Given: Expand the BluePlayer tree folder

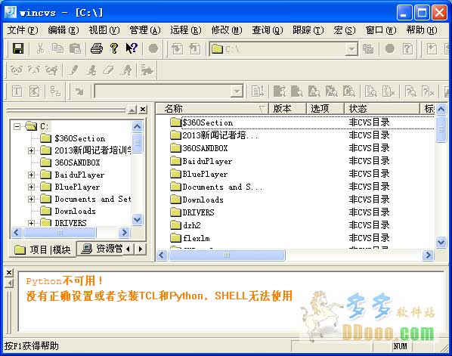Looking at the screenshot, I should [x=32, y=187].
